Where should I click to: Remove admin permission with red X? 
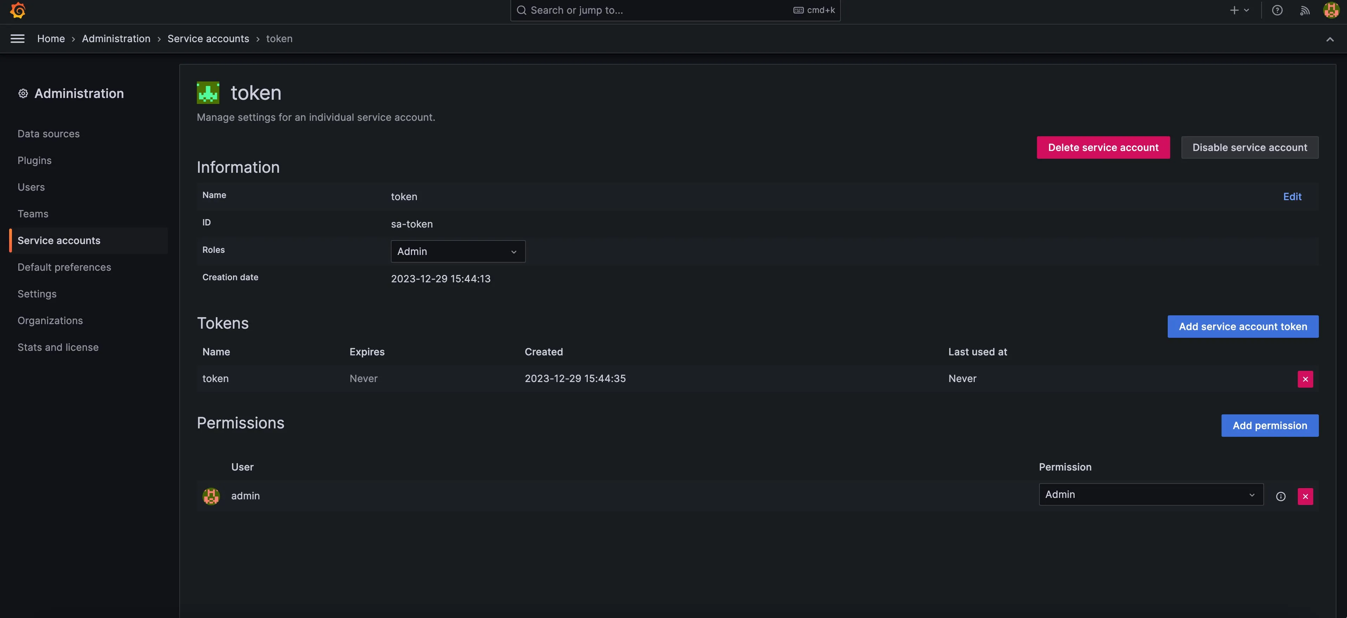1305,496
